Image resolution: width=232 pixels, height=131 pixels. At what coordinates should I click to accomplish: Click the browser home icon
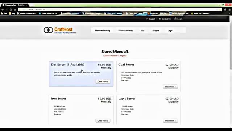pos(15,9)
